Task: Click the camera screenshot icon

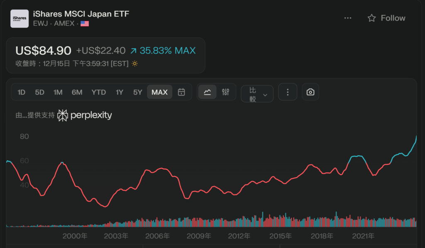Action: [x=310, y=92]
